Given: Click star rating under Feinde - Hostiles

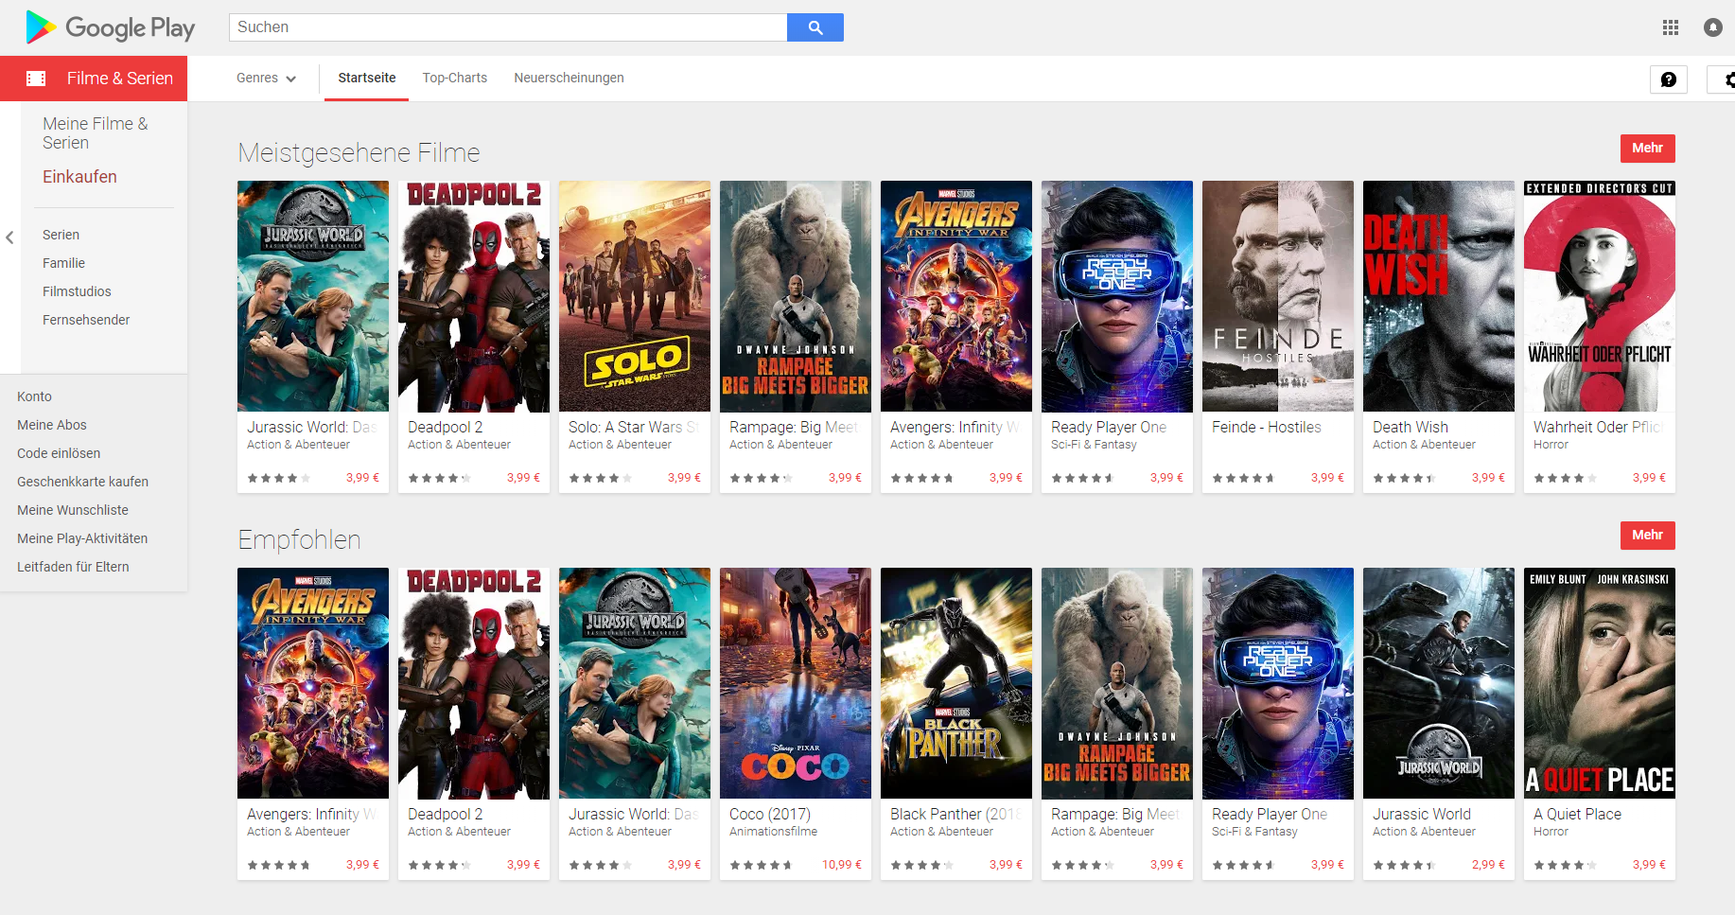Looking at the screenshot, I should point(1243,478).
